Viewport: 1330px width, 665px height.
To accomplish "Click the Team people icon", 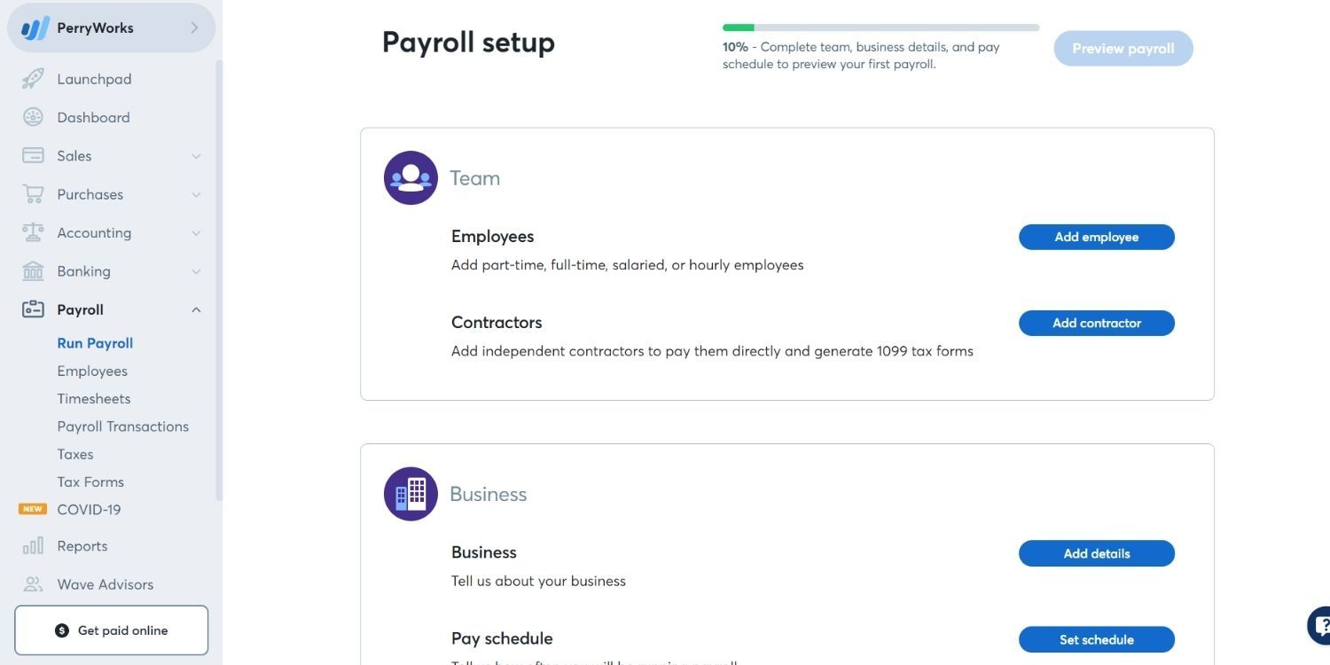I will (411, 176).
